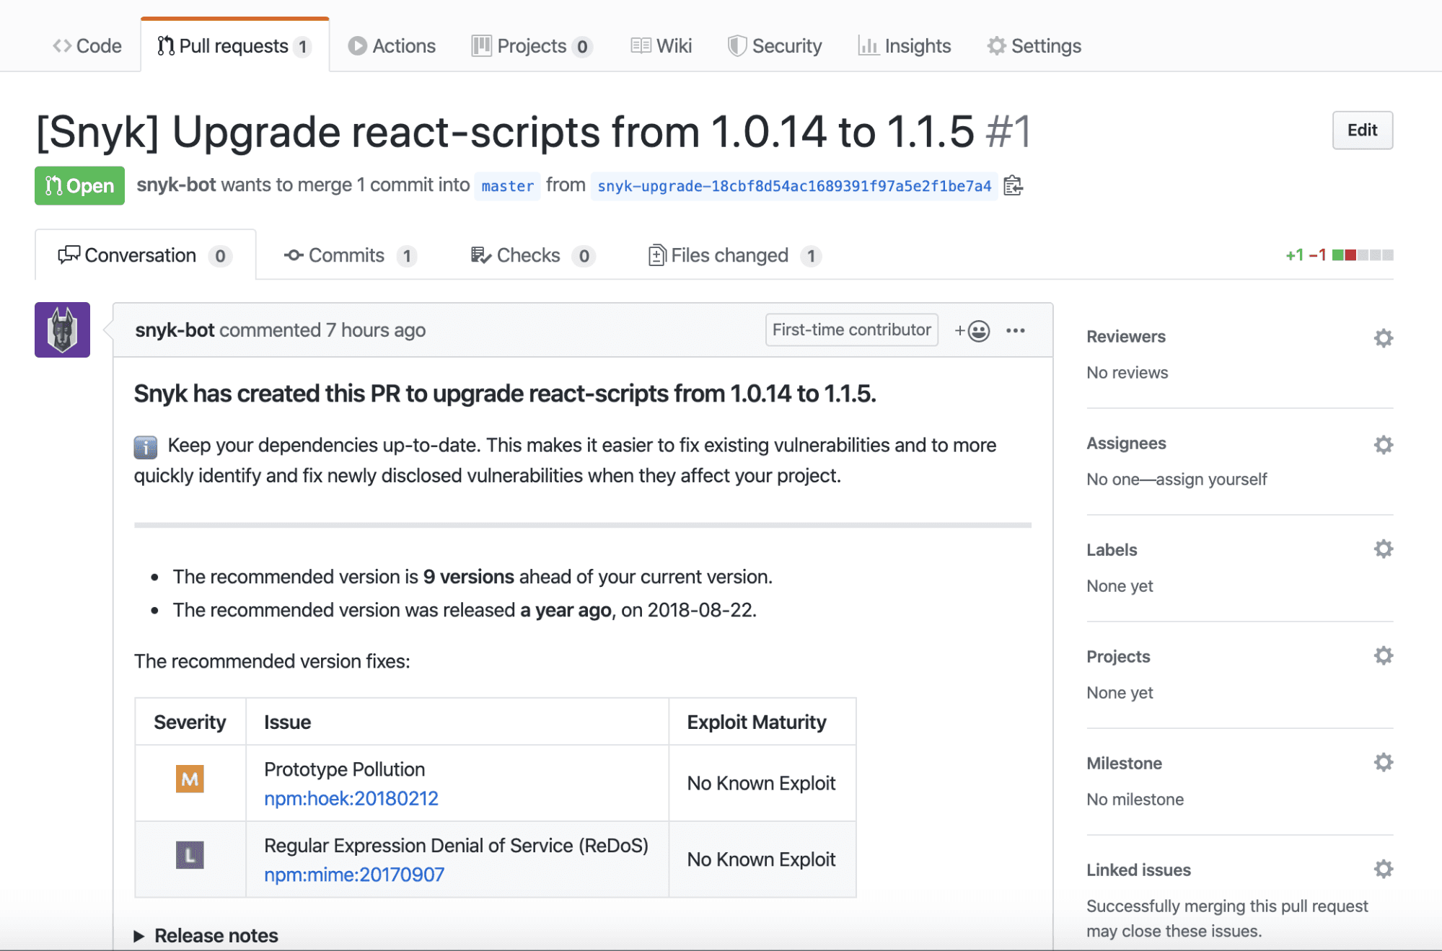Click the Pull requests count badge
1442x951 pixels.
[x=303, y=47]
